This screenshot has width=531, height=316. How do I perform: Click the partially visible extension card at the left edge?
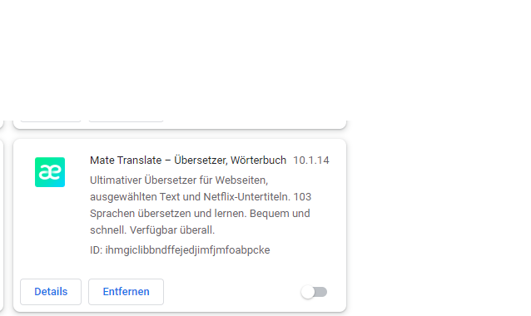pyautogui.click(x=2, y=225)
